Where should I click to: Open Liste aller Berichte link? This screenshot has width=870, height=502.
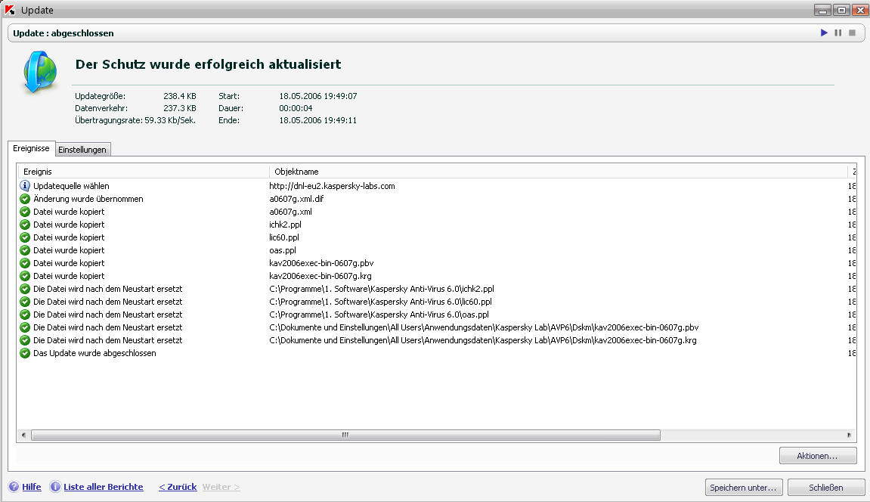tap(104, 486)
